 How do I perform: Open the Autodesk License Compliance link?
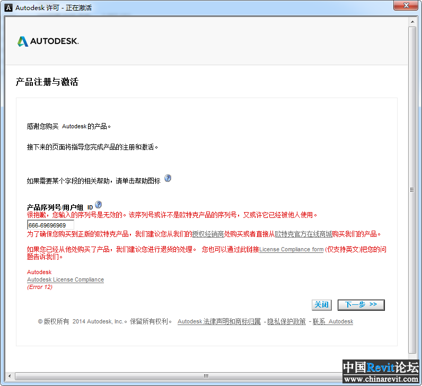(x=65, y=279)
